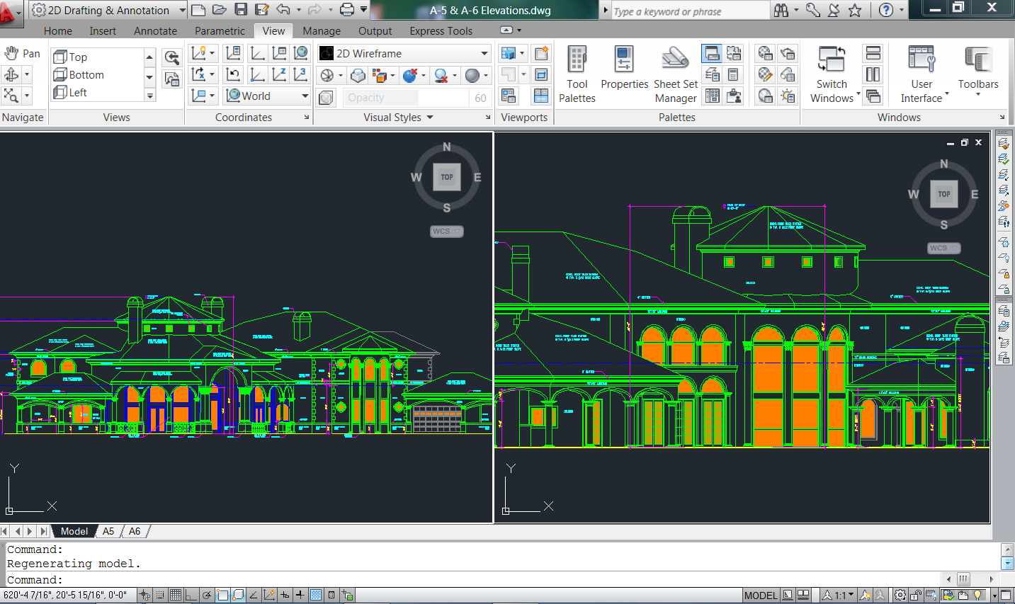Open the A5 layout tab
This screenshot has height=604, width=1015.
[108, 531]
